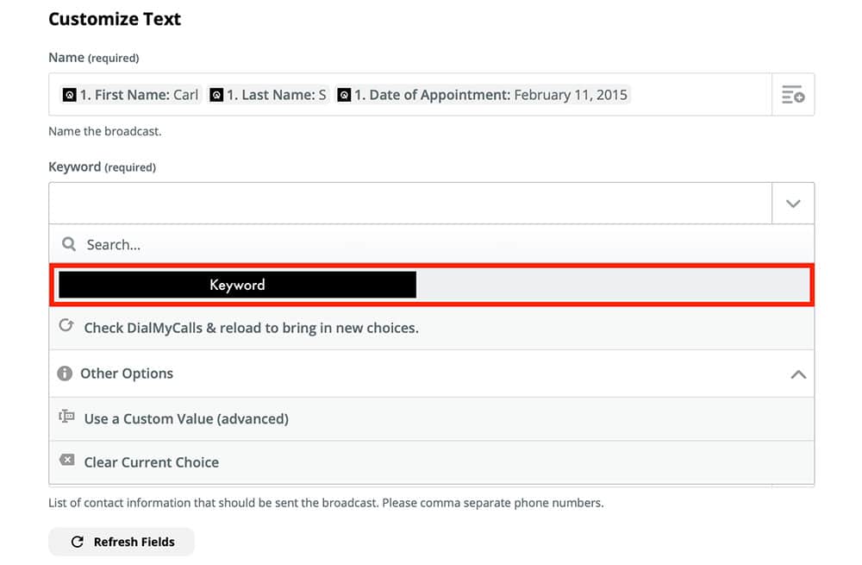Select the Date of Appointment pill
The height and width of the screenshot is (565, 862).
pos(482,95)
